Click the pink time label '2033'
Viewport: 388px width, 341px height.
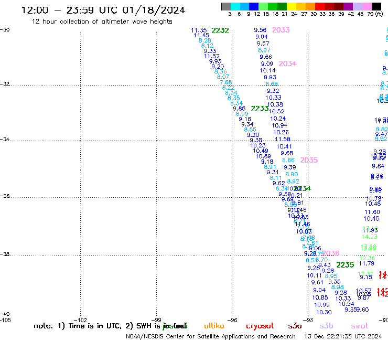pos(281,30)
